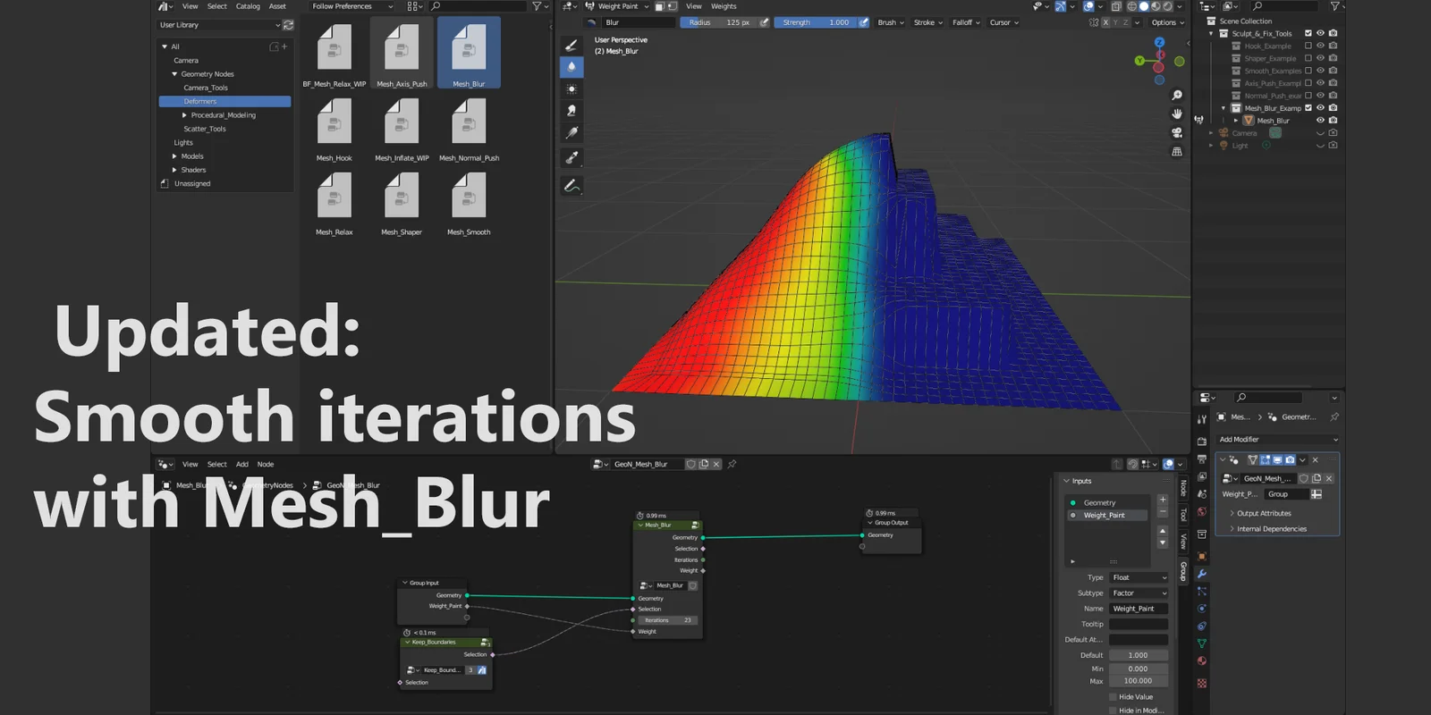Enable the Hook_Example collection checkbox
Viewport: 1431px width, 715px height.
[1308, 46]
